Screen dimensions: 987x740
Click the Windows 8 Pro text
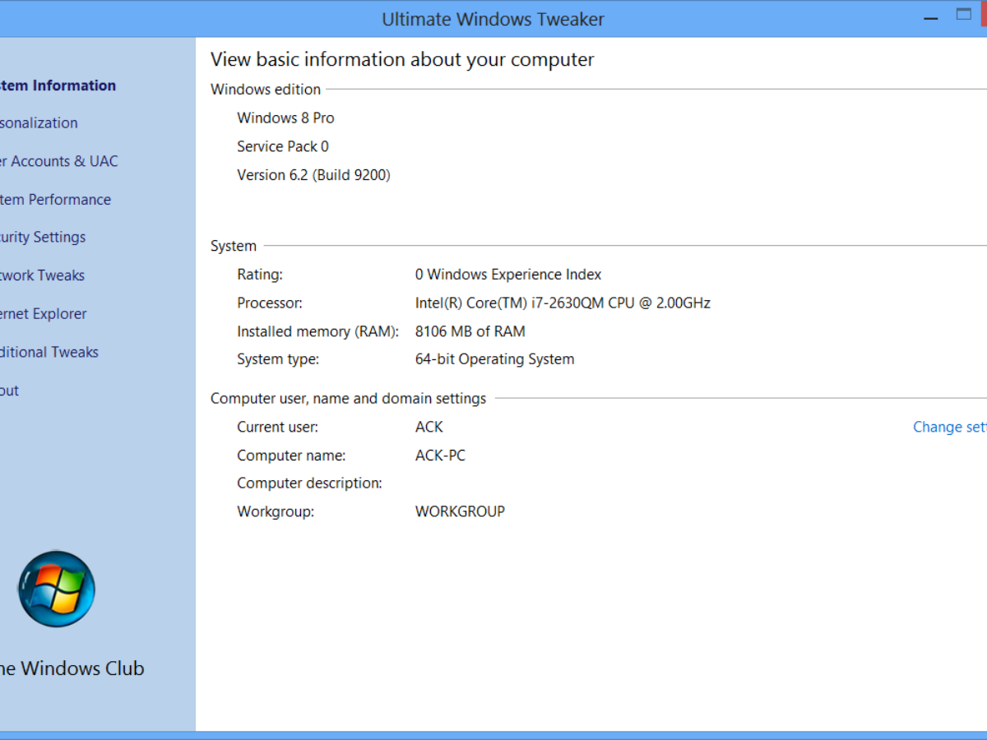click(x=285, y=118)
